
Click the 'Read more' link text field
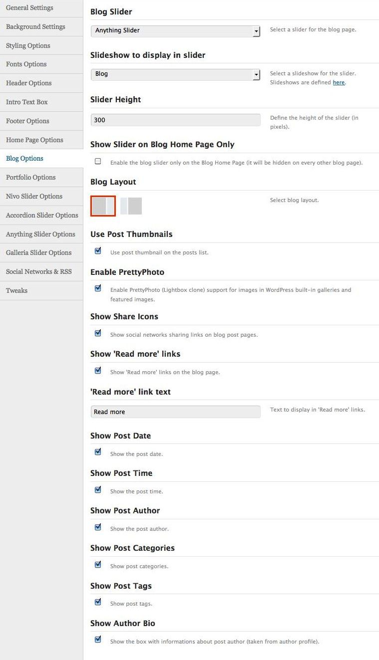(x=175, y=412)
